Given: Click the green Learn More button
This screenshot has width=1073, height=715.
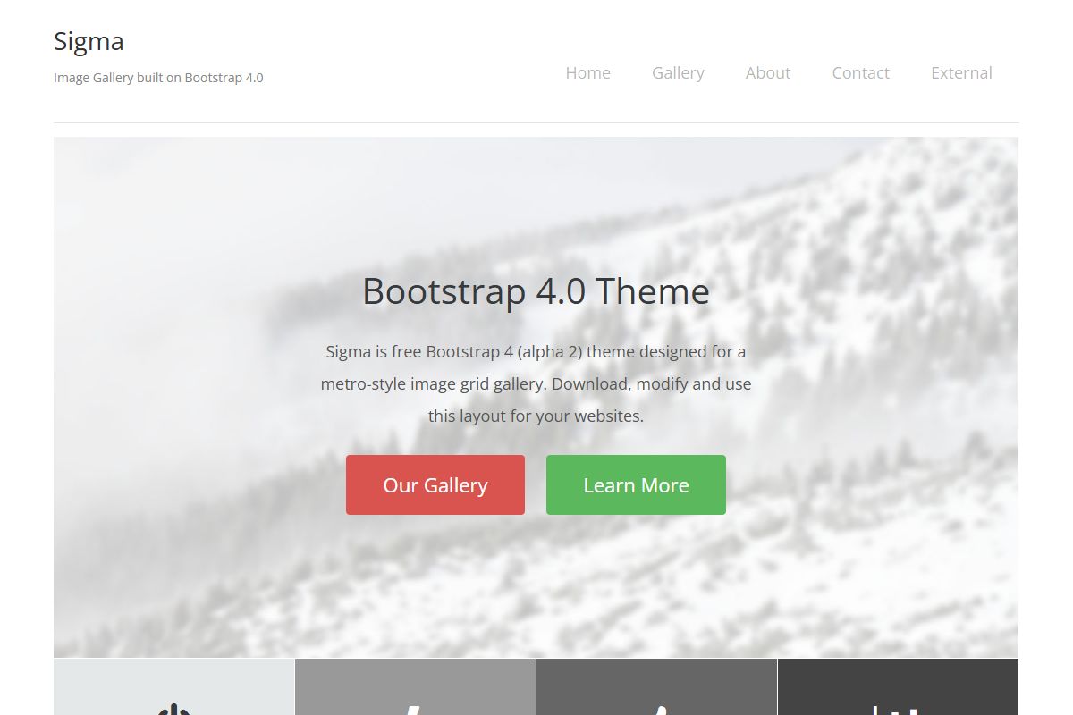Looking at the screenshot, I should coord(636,485).
